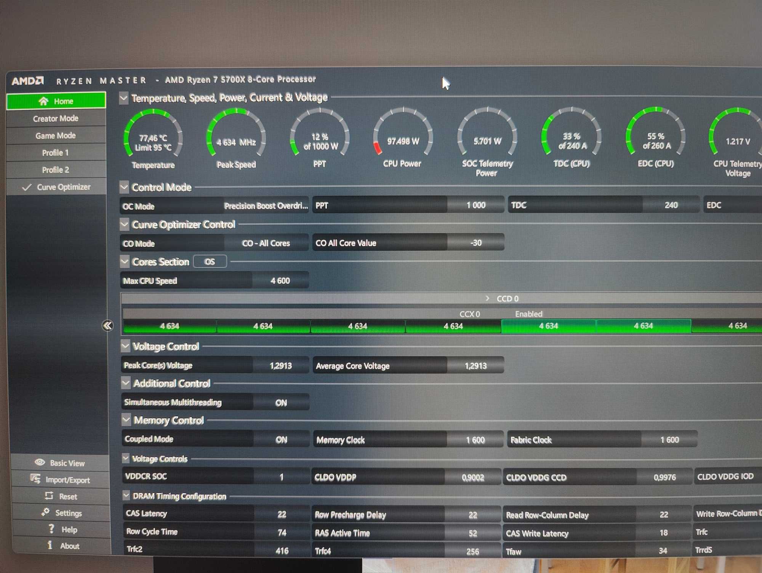Collapse Additional Control section

click(126, 383)
